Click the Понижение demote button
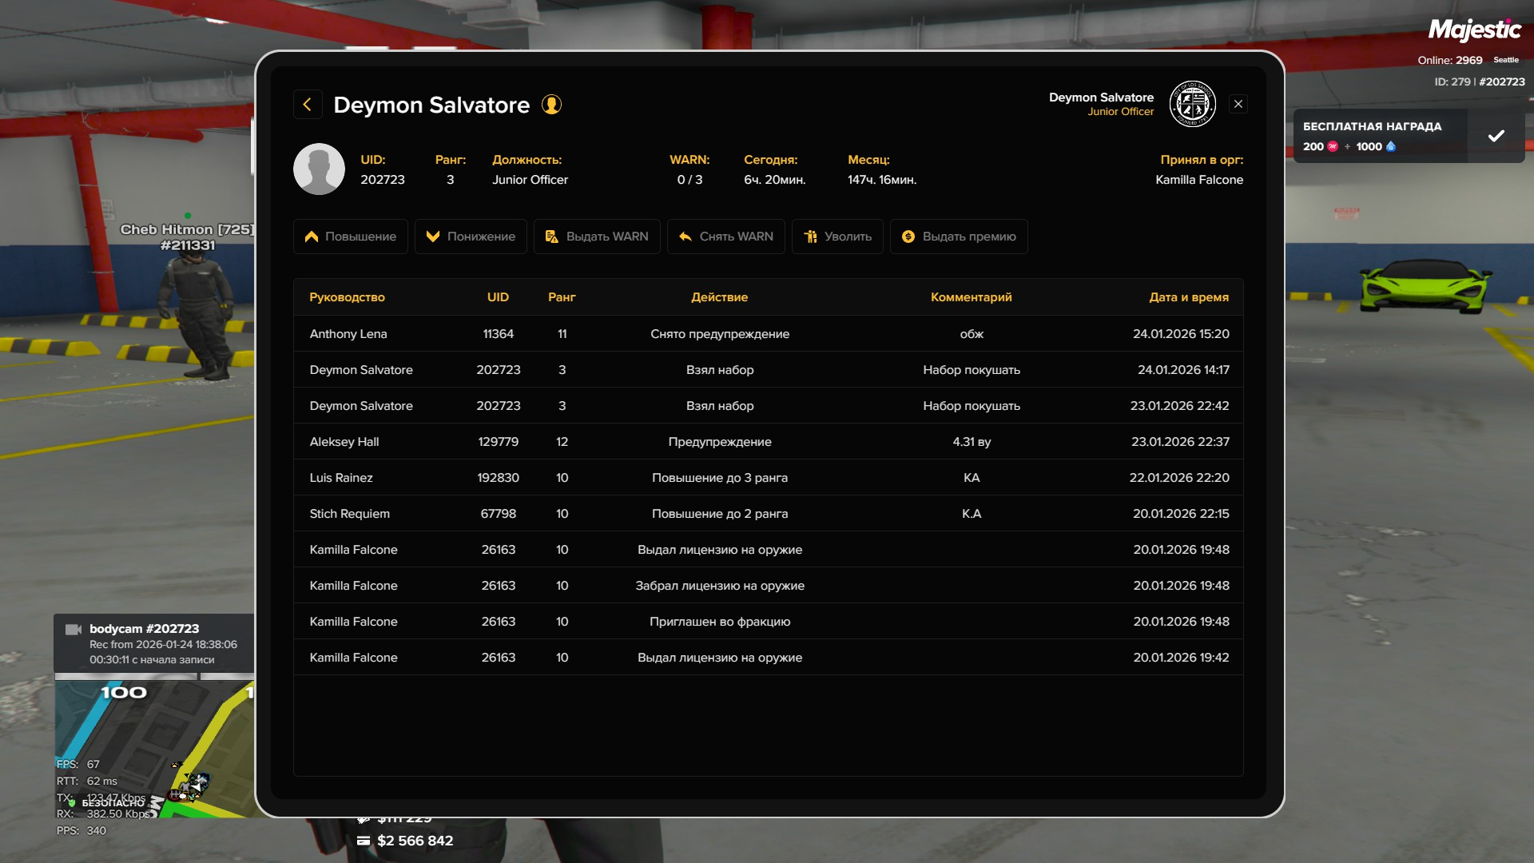The image size is (1534, 863). pyautogui.click(x=471, y=237)
